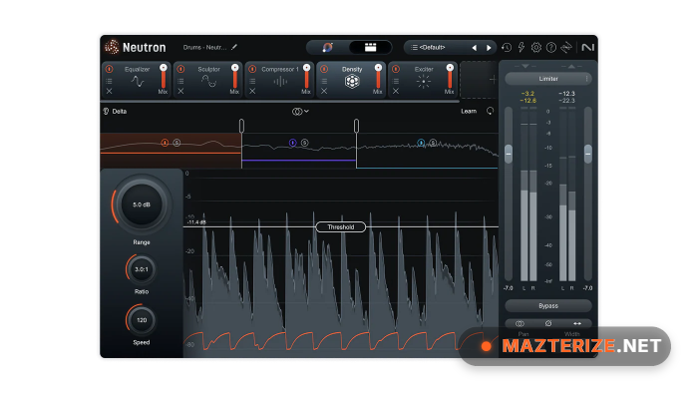This screenshot has width=698, height=393.
Task: Click the output gain slider handle
Action: [x=588, y=154]
